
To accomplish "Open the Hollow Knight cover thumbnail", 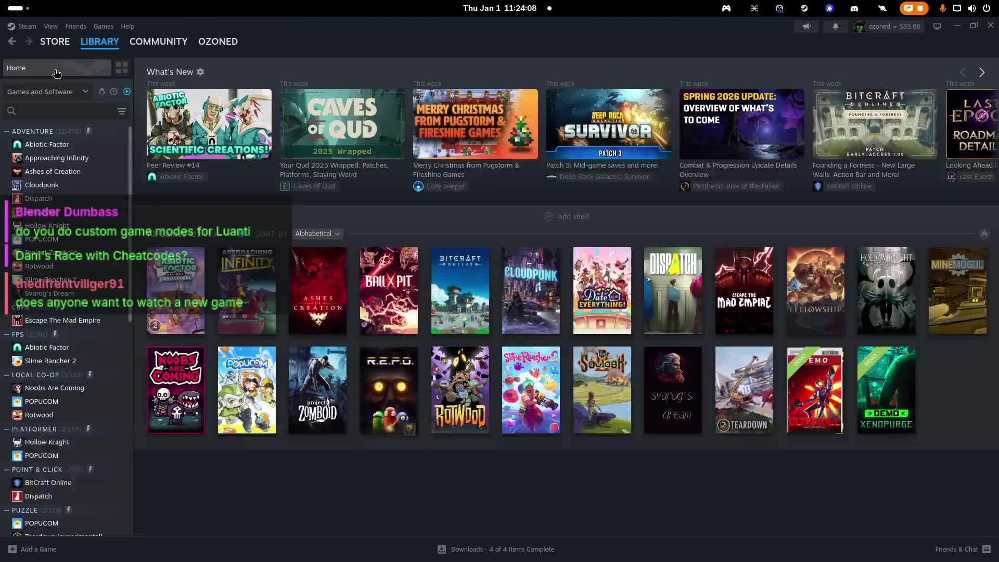I will [886, 290].
